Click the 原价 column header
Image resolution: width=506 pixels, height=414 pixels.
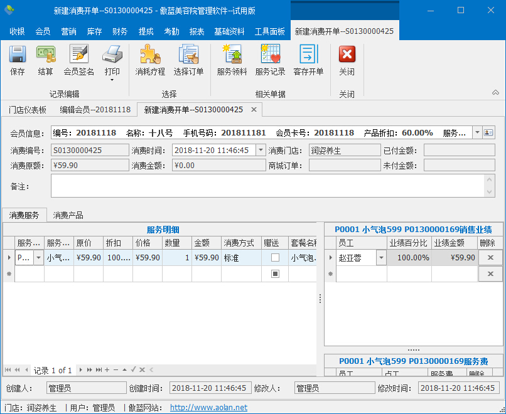pyautogui.click(x=89, y=243)
